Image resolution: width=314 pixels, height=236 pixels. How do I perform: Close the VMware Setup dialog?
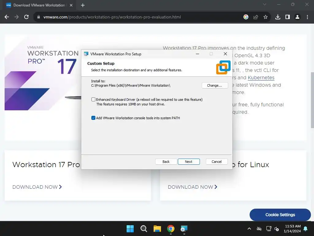click(x=225, y=54)
